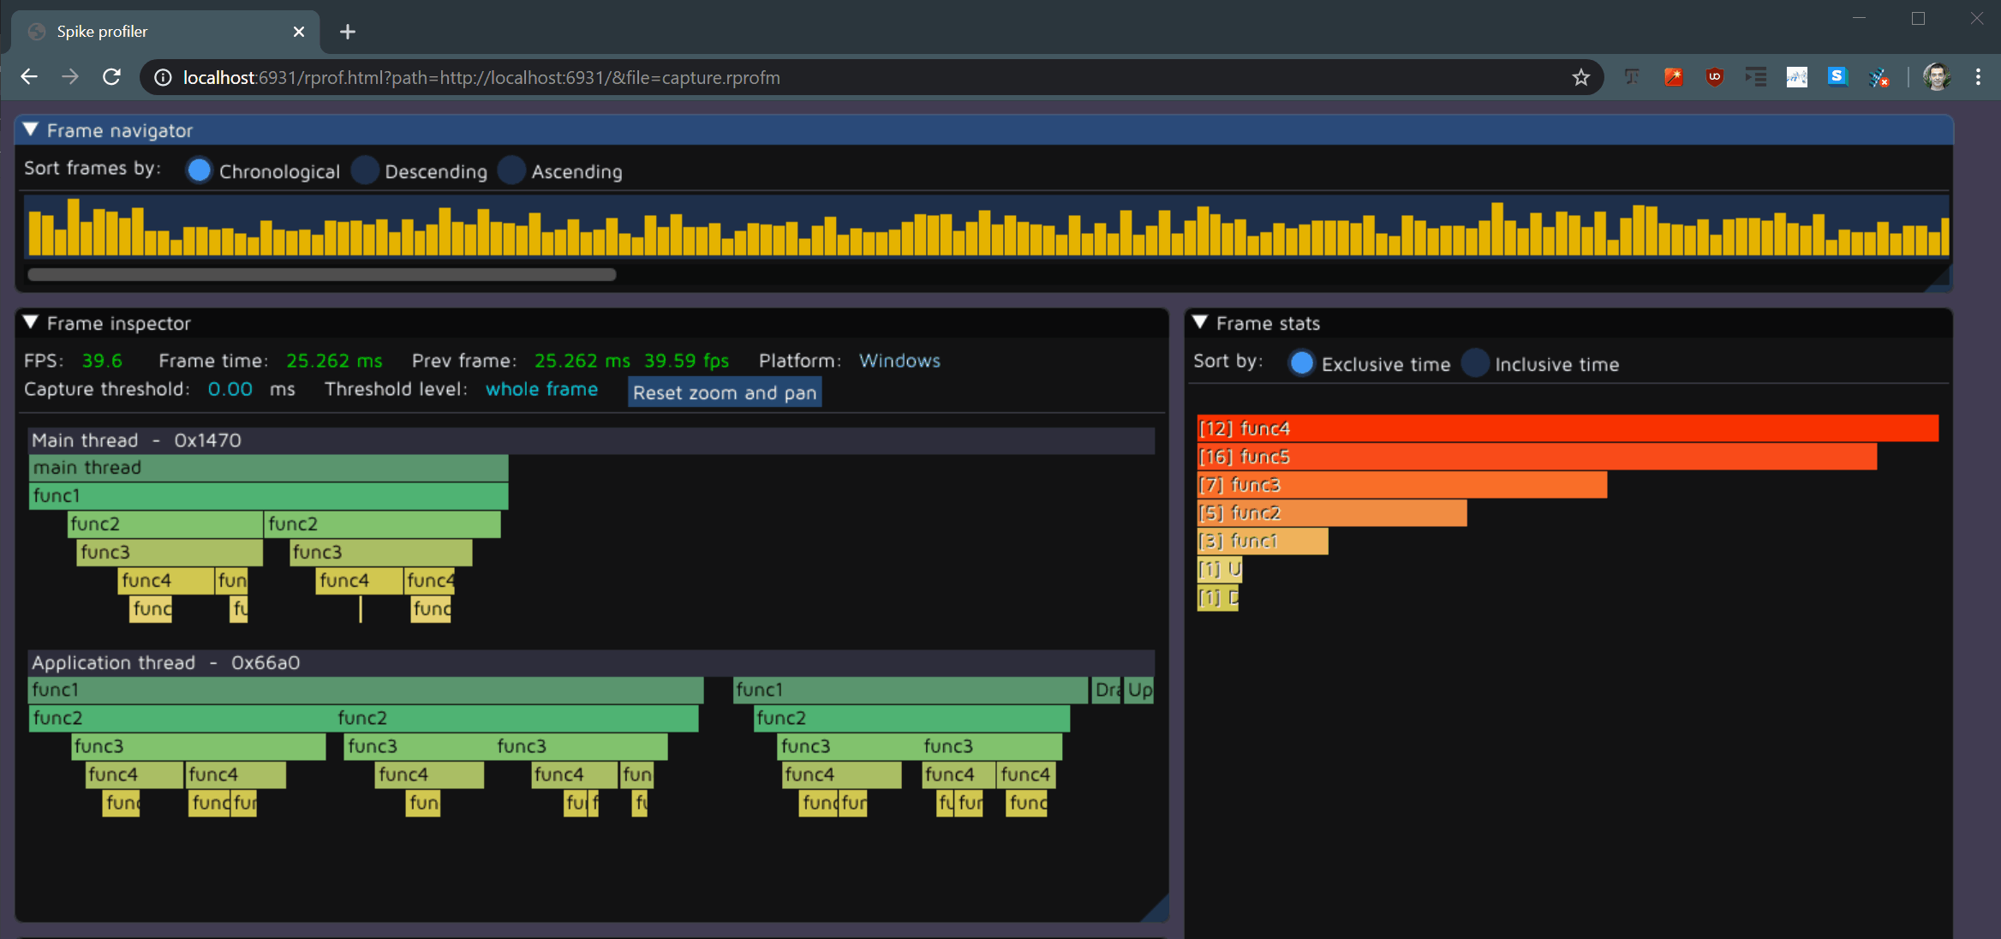Screen dimensions: 2001x939
Task: Open the Chrome three-dot menu
Action: (x=1978, y=77)
